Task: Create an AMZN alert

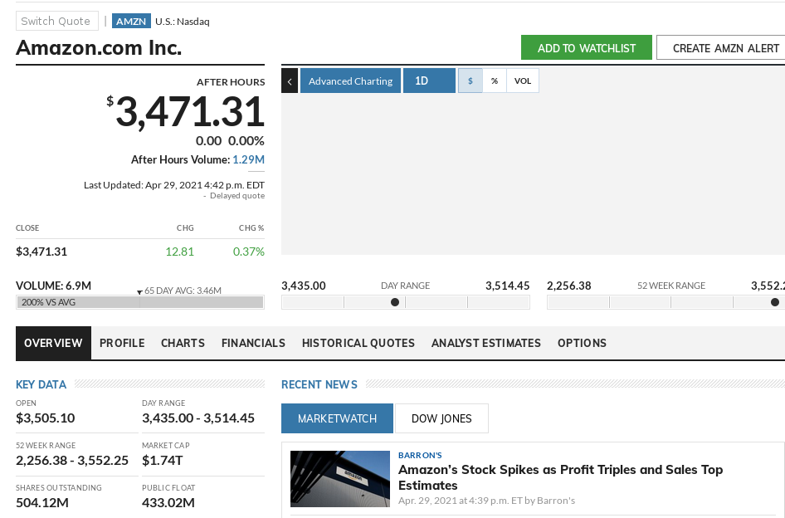Action: pos(725,47)
